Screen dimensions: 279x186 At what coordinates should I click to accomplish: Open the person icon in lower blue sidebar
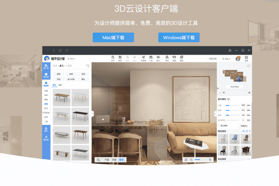46,129
